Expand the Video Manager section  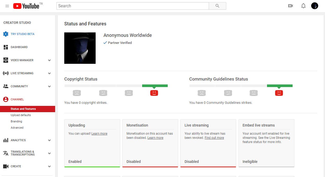pos(49,60)
